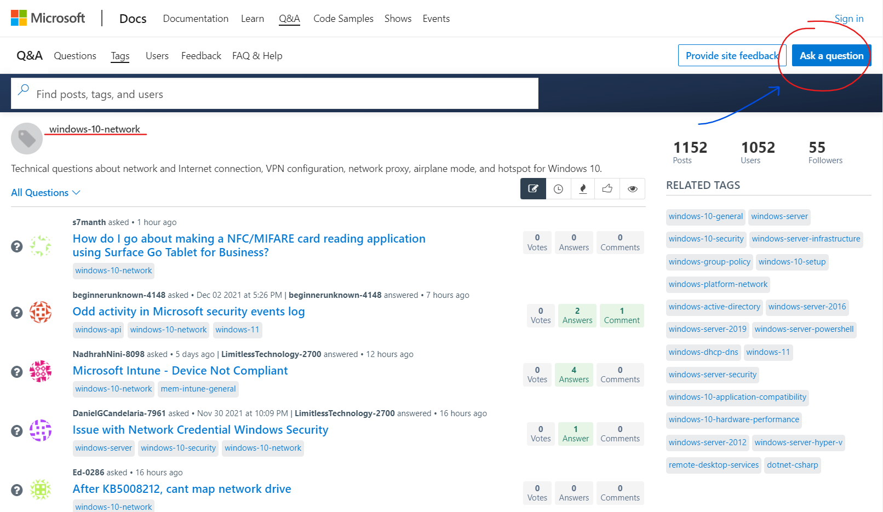883x512 pixels.
Task: Click windows-group-policy related tag
Action: 709,262
